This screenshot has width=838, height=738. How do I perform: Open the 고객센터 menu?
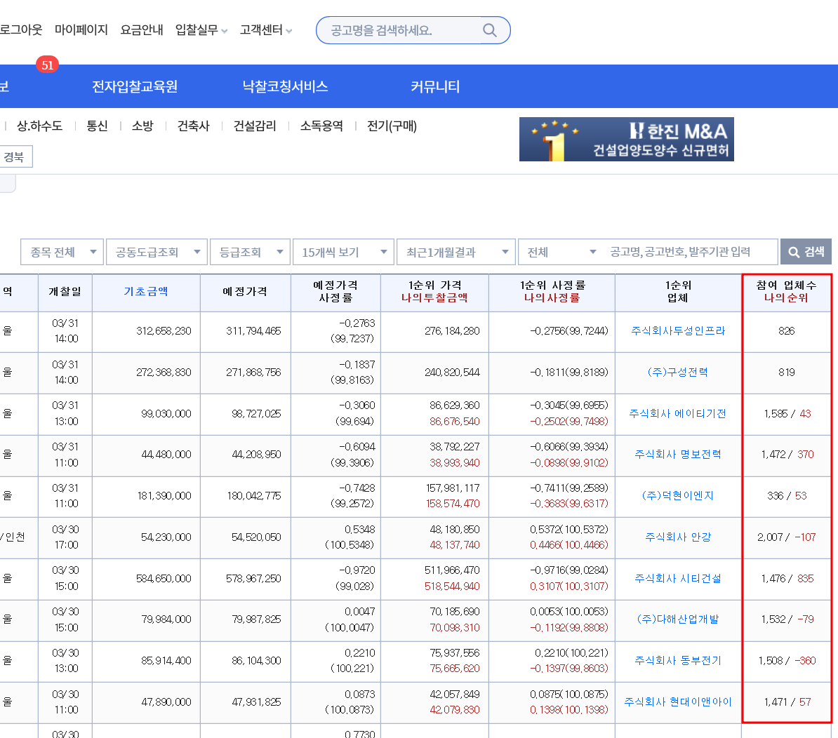pos(265,30)
